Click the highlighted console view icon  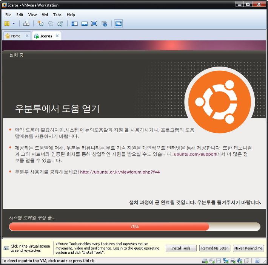118,23
